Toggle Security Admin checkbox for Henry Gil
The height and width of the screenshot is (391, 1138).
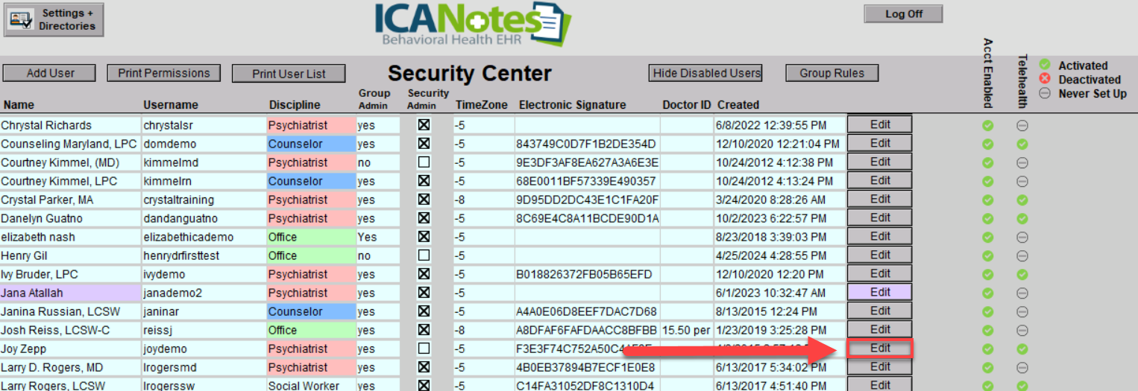click(x=424, y=255)
